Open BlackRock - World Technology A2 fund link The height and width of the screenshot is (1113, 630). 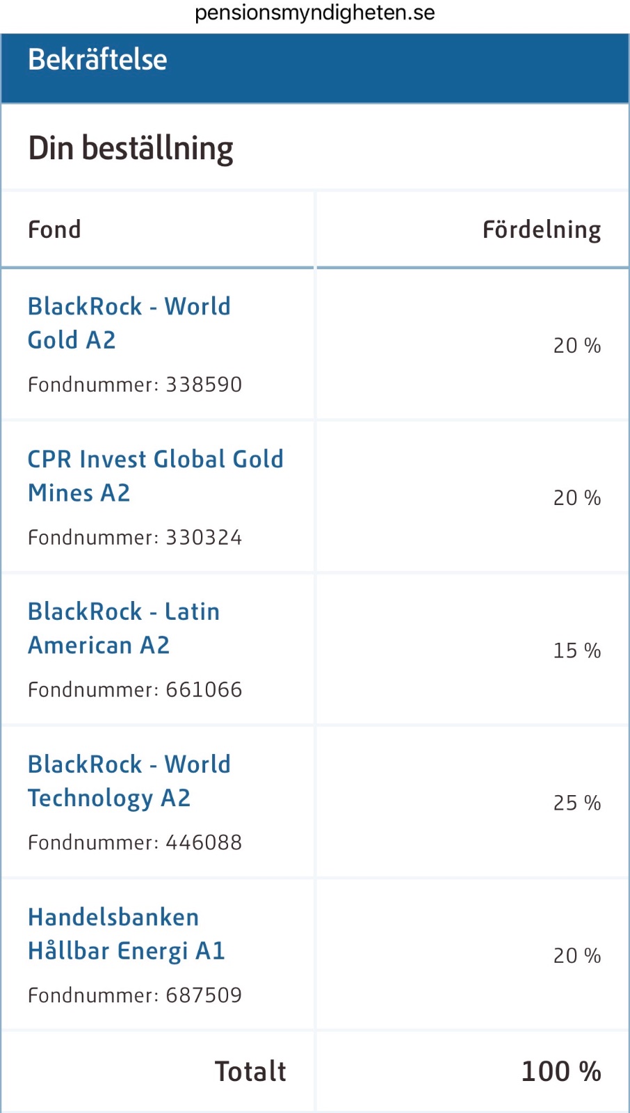(129, 781)
